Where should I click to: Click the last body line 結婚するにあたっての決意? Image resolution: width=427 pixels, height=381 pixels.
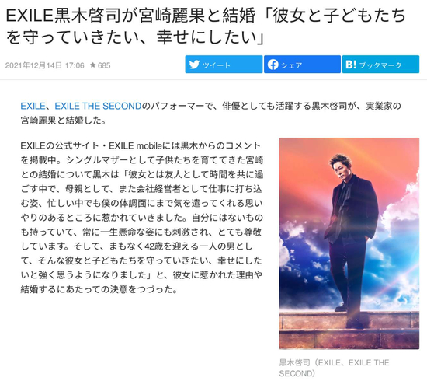pyautogui.click(x=99, y=289)
